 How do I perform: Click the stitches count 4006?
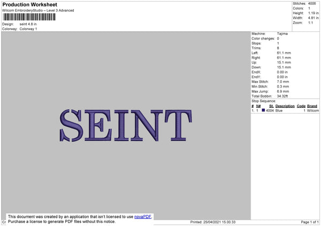(x=312, y=4)
